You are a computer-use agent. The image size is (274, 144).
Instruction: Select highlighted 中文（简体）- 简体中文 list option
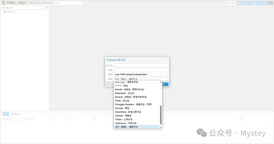pos(137,127)
